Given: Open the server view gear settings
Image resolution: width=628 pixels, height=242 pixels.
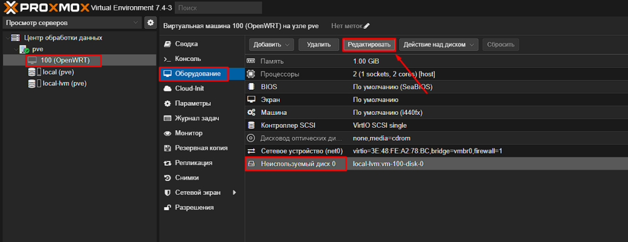Looking at the screenshot, I should click(151, 23).
